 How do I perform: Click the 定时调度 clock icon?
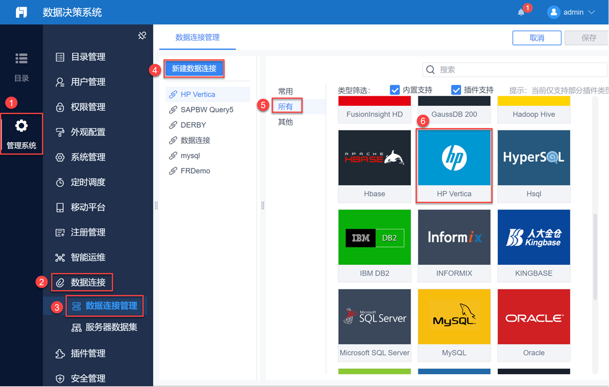[x=60, y=182]
